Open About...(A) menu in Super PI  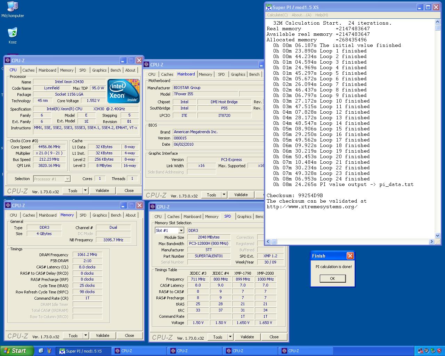(301, 15)
